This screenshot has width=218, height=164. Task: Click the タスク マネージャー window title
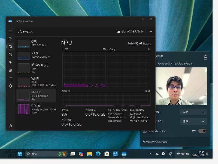25,21
